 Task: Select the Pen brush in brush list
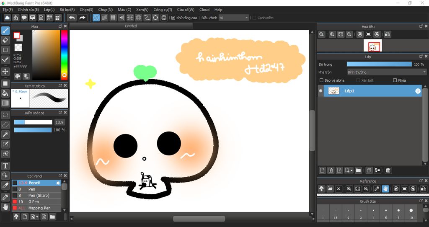pos(36,189)
